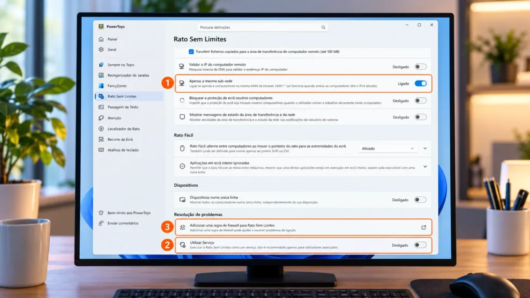This screenshot has height=298, width=530.
Task: Click the Sempre no Topo icon
Action: [x=101, y=65]
